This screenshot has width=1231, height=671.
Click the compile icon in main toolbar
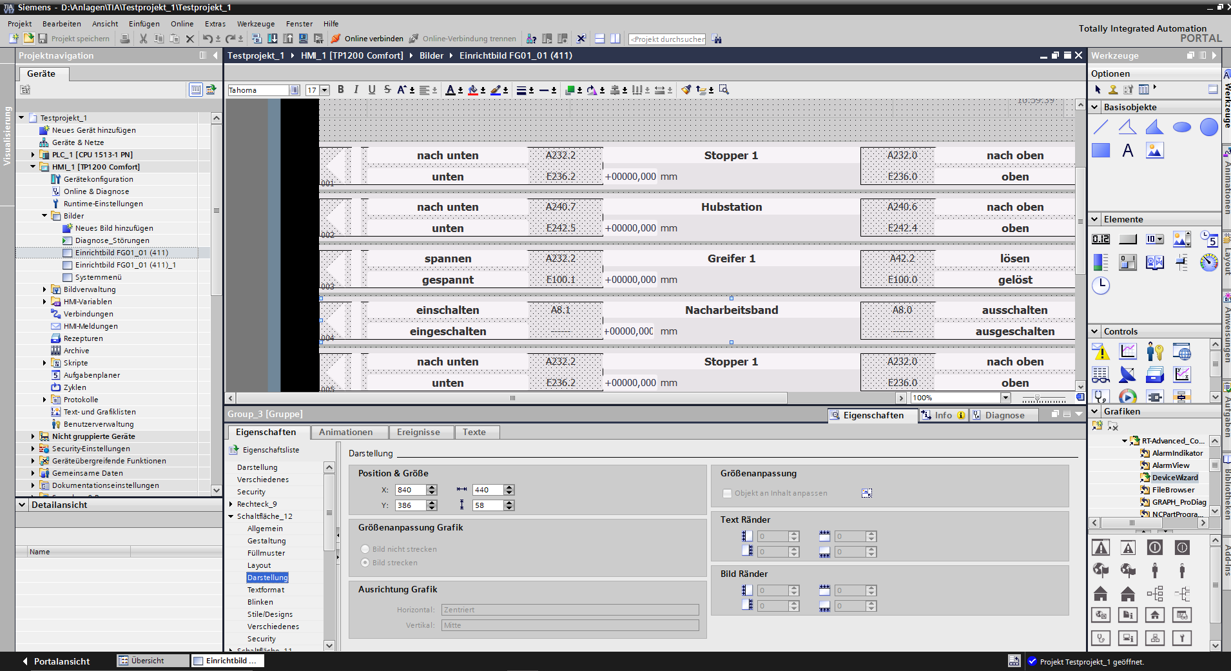tap(257, 39)
